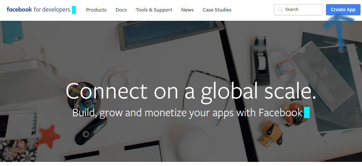The height and width of the screenshot is (166, 362).
Task: Open the Products menu
Action: pyautogui.click(x=96, y=10)
